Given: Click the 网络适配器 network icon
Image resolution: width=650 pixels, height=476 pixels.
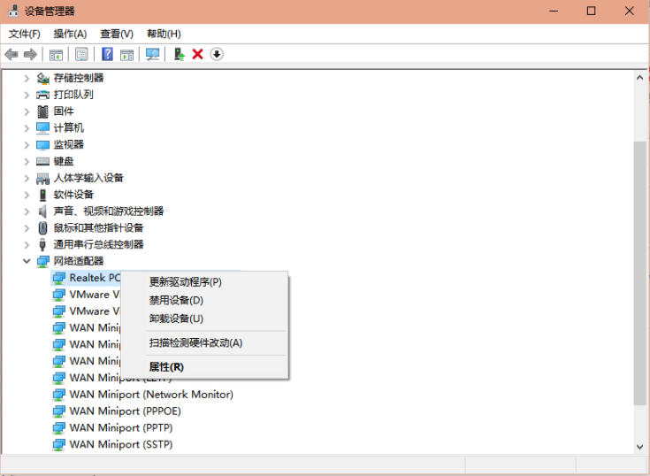Looking at the screenshot, I should pos(42,261).
